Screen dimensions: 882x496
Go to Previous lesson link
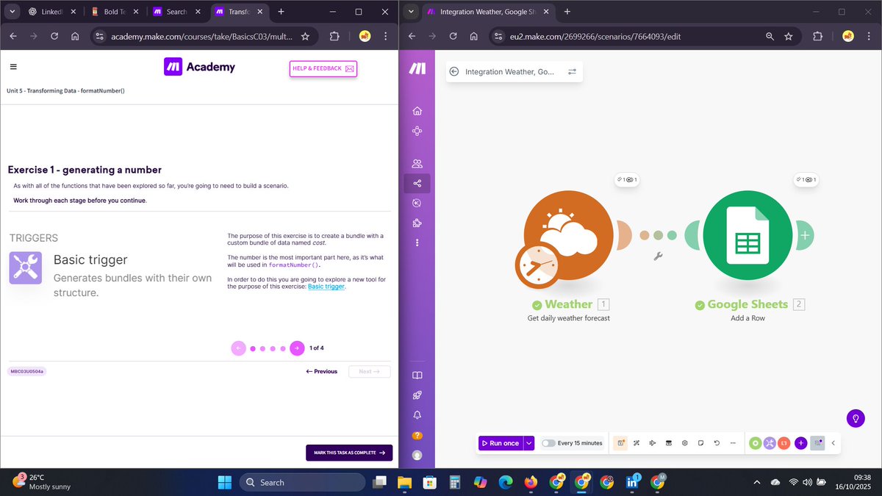point(322,372)
